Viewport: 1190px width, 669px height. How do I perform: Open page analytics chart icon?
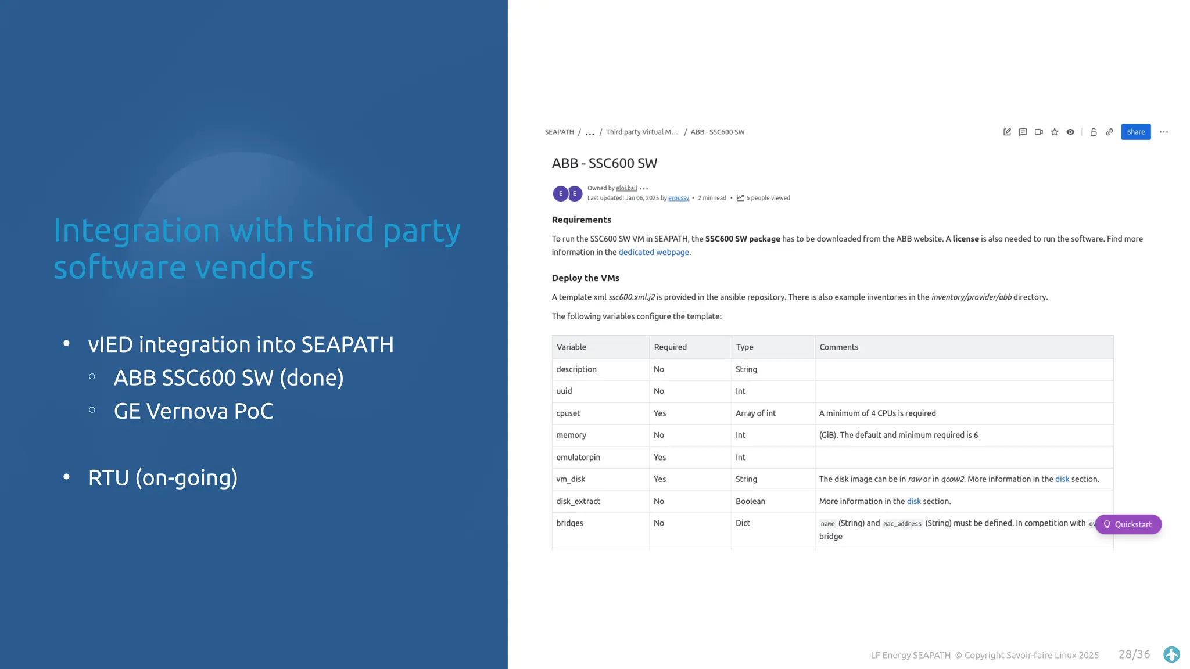(x=740, y=197)
